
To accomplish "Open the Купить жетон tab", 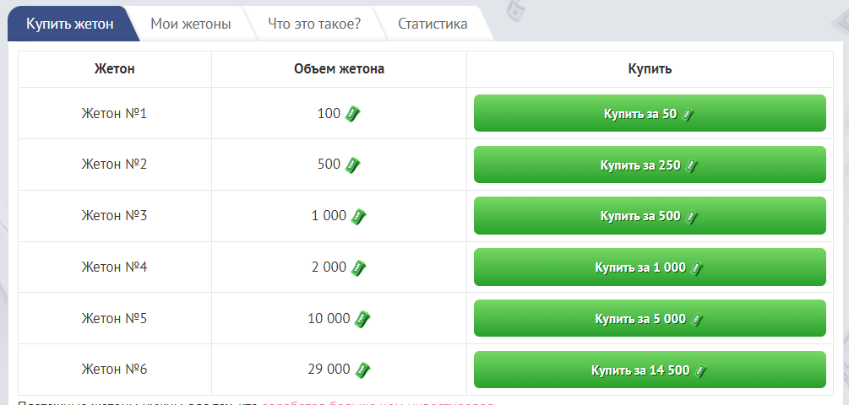I will (x=69, y=24).
